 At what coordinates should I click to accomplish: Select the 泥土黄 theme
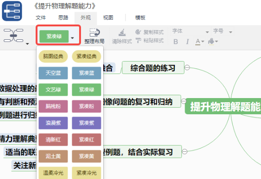(53, 156)
